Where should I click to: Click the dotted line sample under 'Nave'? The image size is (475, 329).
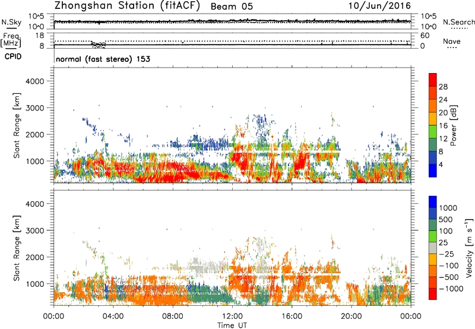pos(452,48)
